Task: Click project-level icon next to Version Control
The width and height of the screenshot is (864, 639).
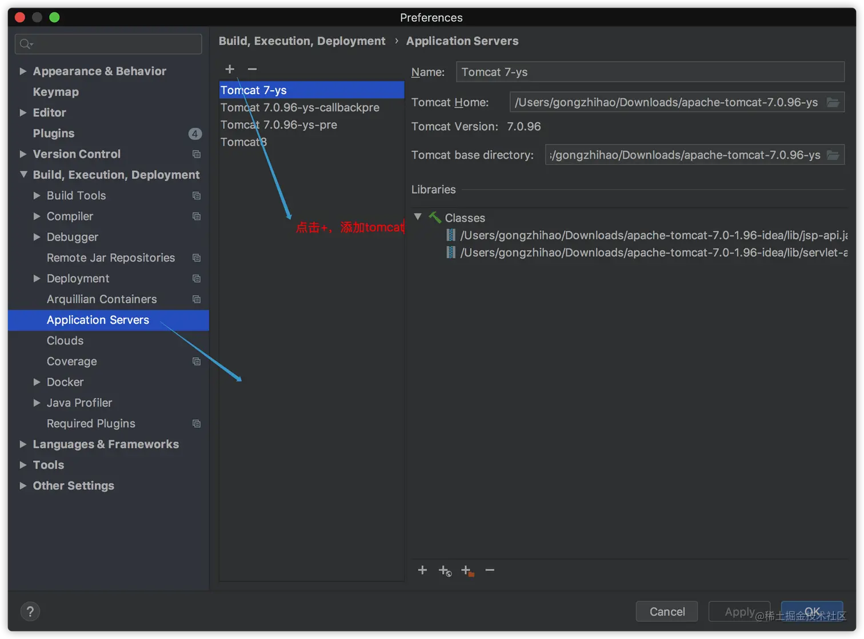Action: coord(197,154)
